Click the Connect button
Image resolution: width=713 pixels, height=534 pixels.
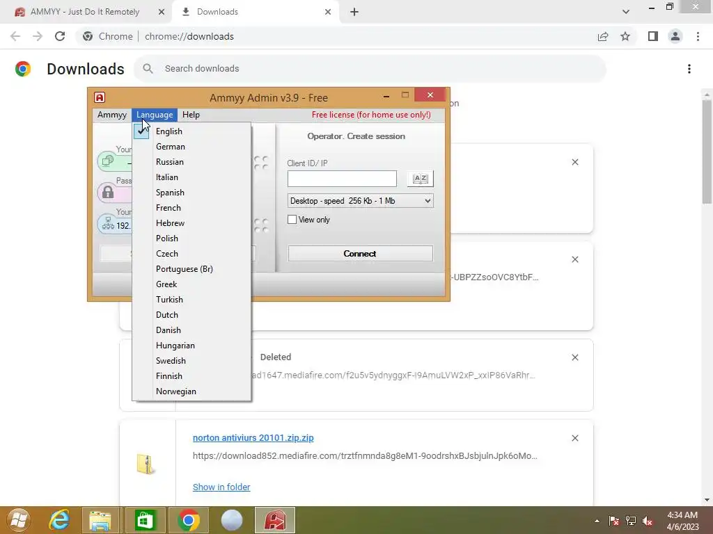pyautogui.click(x=360, y=253)
